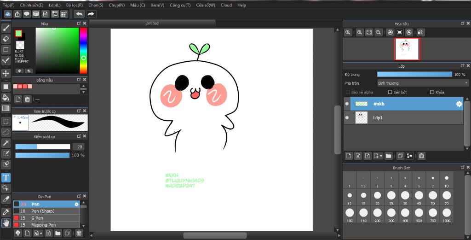Viewport: 471px width, 240px height.
Task: Hide the Lớp1 layer visibility dot
Action: coord(347,118)
